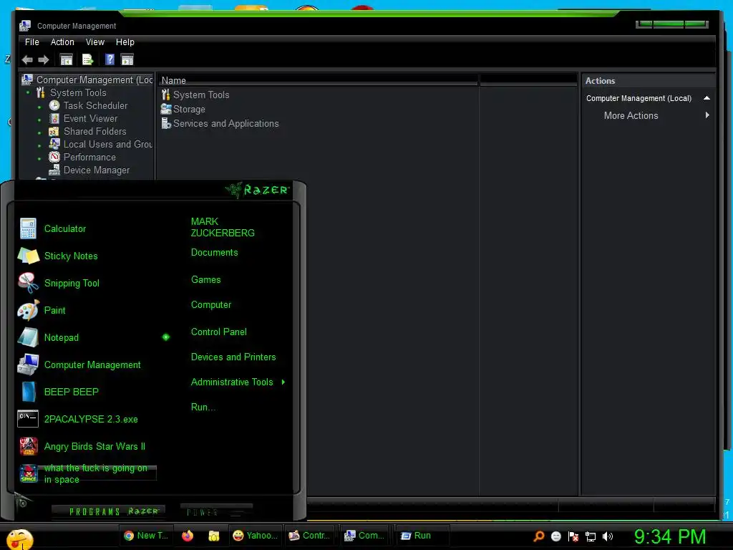733x550 pixels.
Task: Expand the Local Users and Groups bullet
Action: tap(39, 146)
